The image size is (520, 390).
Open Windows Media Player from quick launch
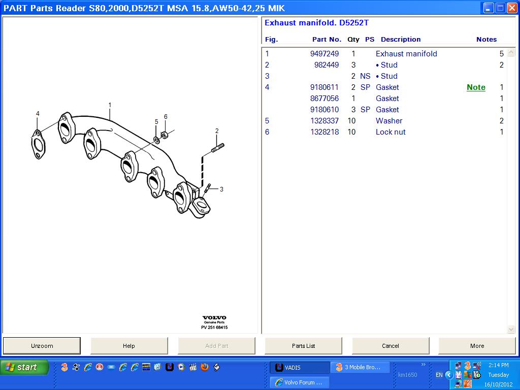click(180, 367)
